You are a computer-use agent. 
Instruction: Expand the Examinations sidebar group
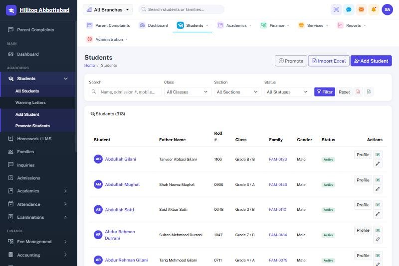pos(38,217)
